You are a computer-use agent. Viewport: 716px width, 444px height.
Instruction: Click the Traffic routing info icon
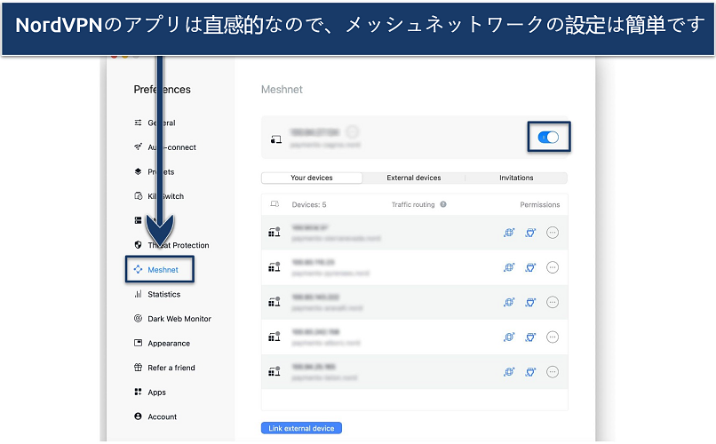click(443, 204)
